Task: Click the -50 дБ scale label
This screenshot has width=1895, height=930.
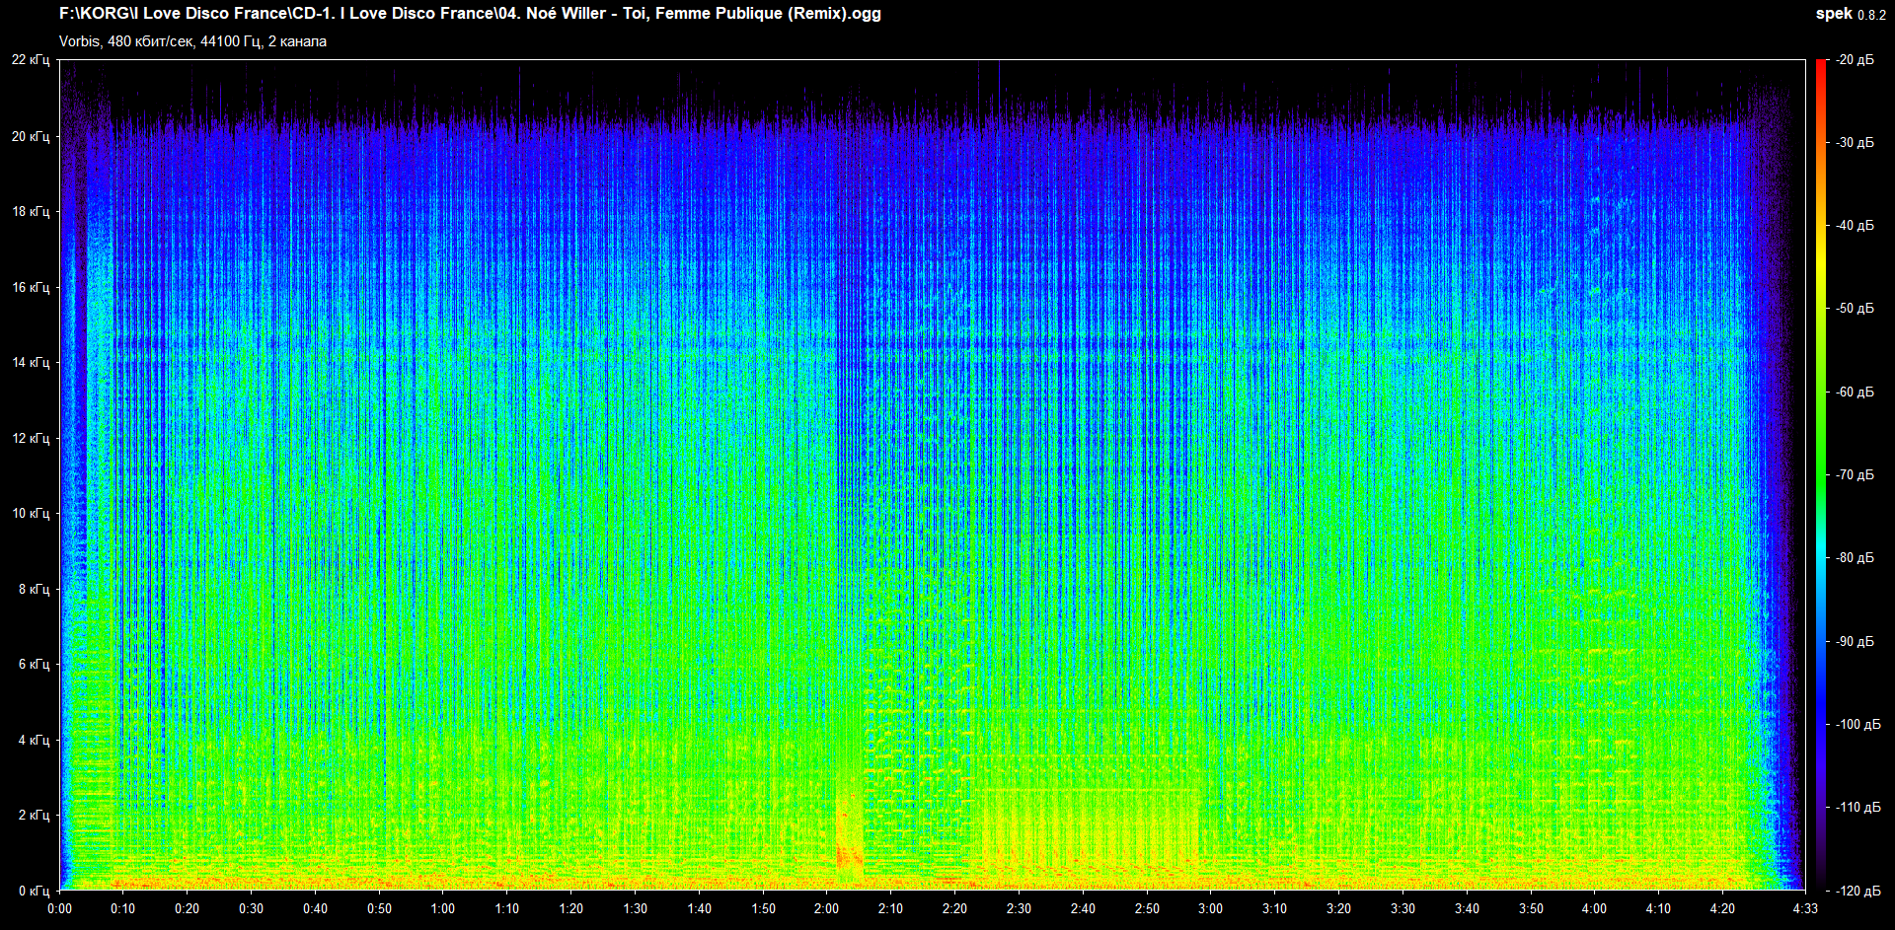Action: tap(1855, 309)
